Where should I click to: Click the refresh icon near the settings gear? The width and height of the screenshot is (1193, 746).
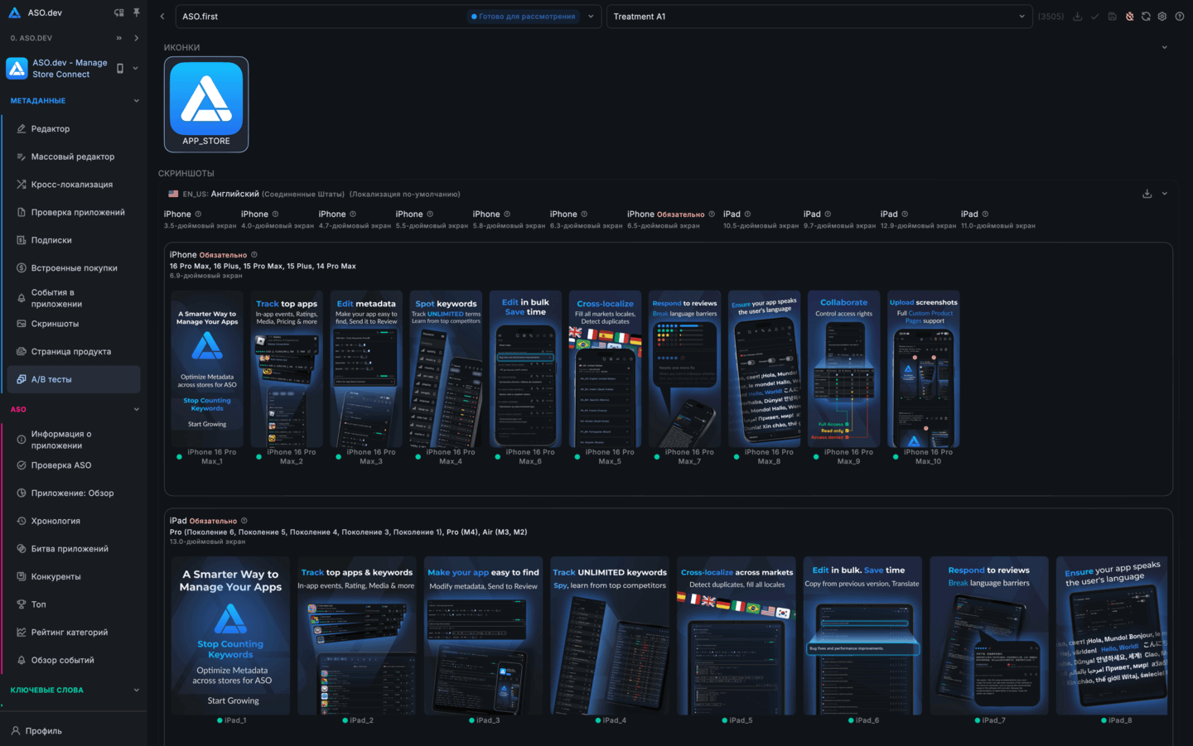[1147, 17]
